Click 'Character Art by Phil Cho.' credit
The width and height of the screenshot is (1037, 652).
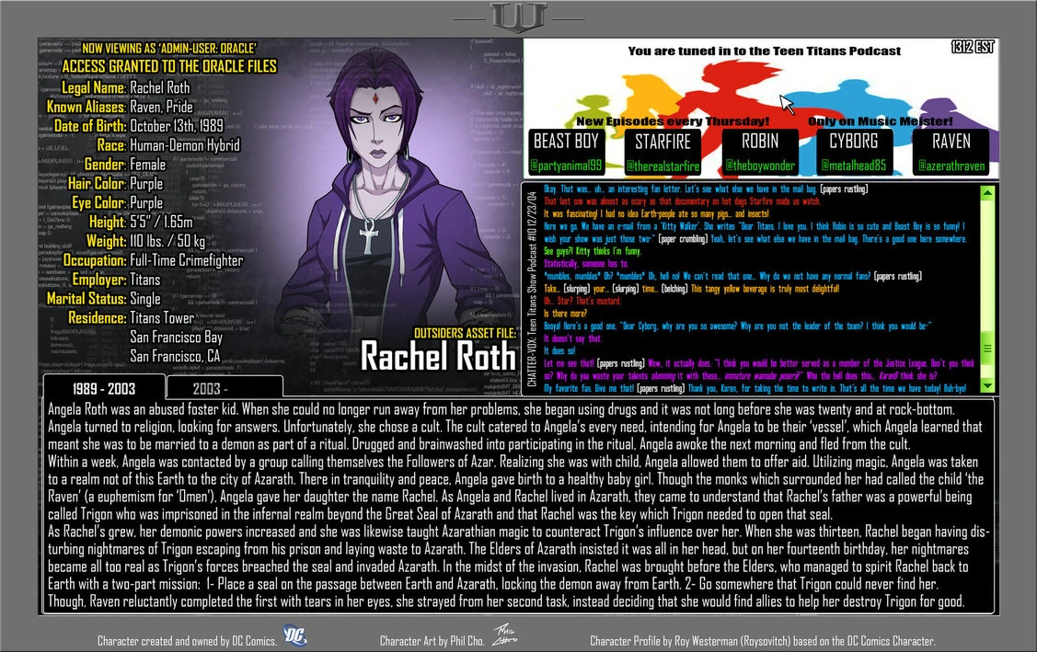pyautogui.click(x=432, y=641)
